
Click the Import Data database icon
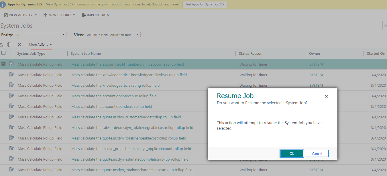point(84,15)
